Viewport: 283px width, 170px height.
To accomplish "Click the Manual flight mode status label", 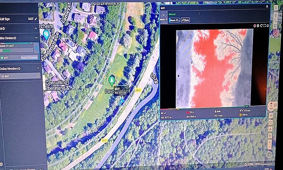I will [x=172, y=14].
